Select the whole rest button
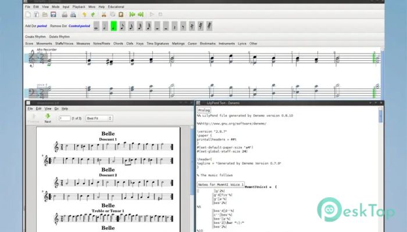Viewport: 407px width, 232px height. click(x=157, y=26)
